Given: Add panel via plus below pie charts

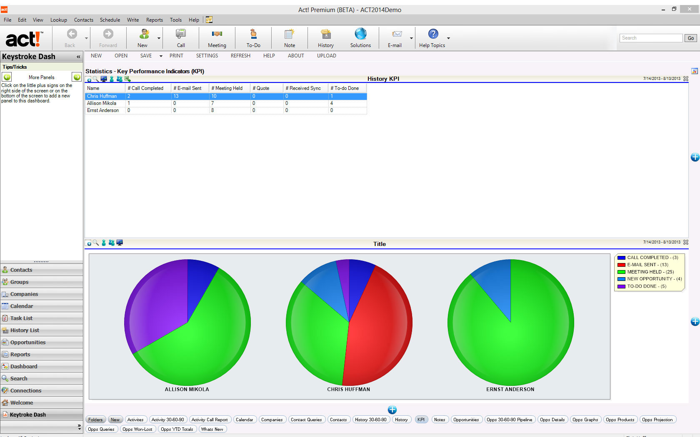Looking at the screenshot, I should [x=392, y=410].
